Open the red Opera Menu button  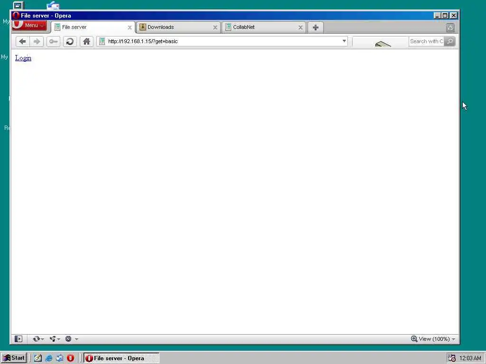coord(29,26)
